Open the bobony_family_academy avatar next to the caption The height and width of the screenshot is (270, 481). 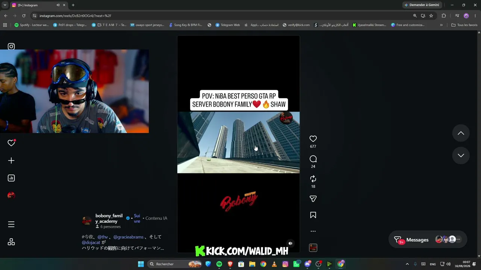pyautogui.click(x=87, y=220)
